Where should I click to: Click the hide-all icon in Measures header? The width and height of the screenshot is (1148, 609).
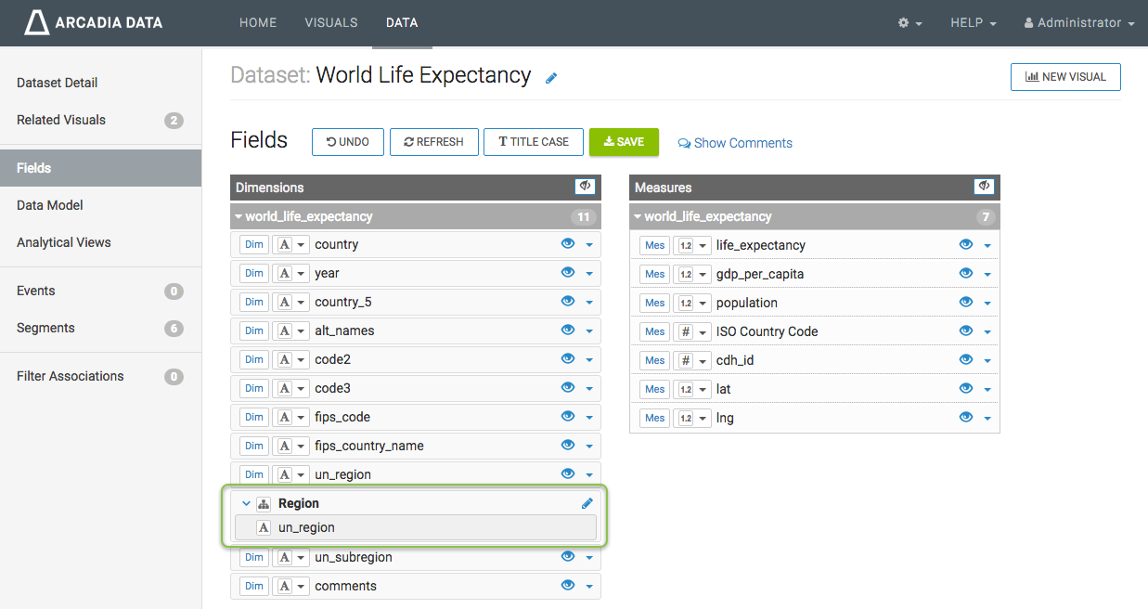(984, 187)
